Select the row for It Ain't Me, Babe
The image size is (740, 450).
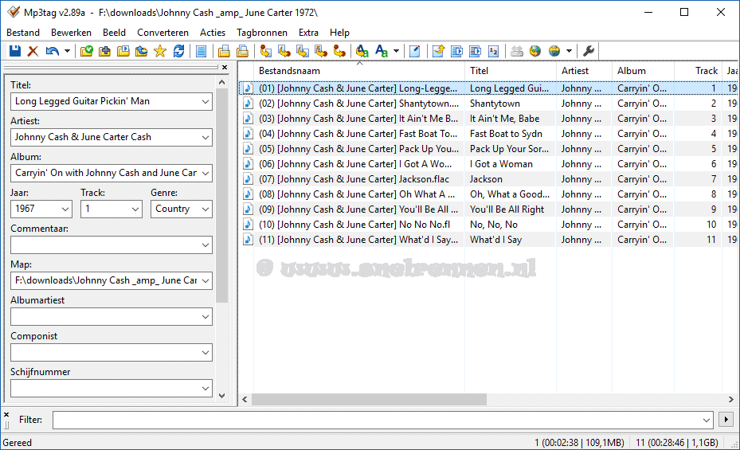point(488,119)
